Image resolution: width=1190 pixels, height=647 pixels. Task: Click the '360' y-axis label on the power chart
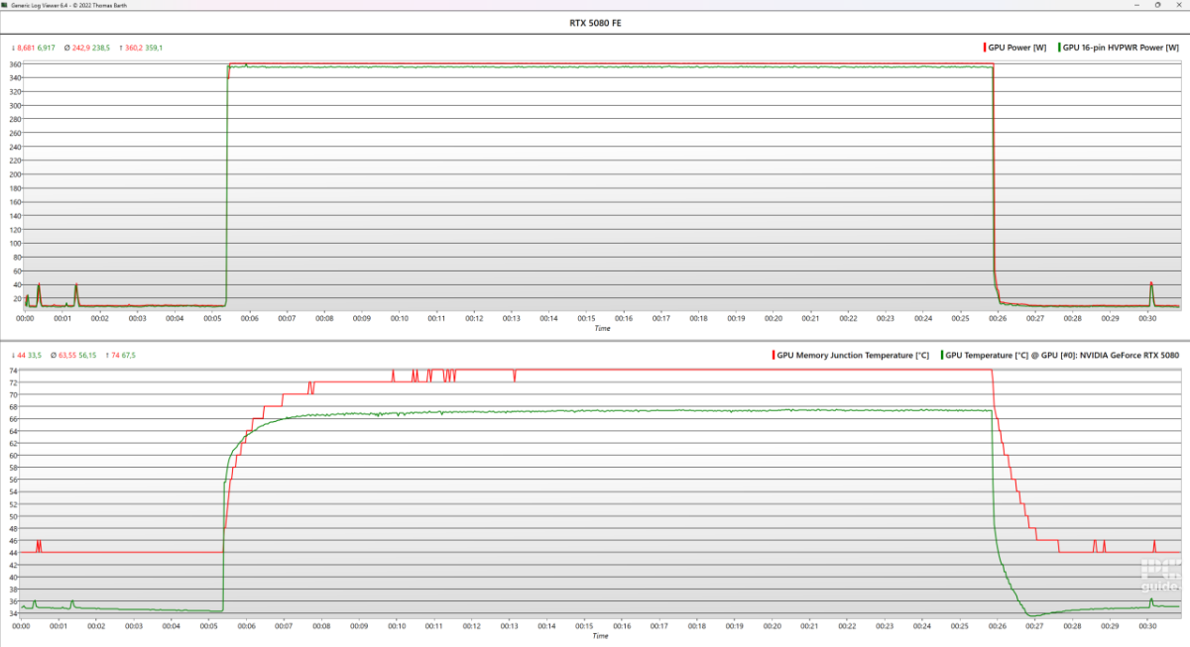tap(14, 64)
